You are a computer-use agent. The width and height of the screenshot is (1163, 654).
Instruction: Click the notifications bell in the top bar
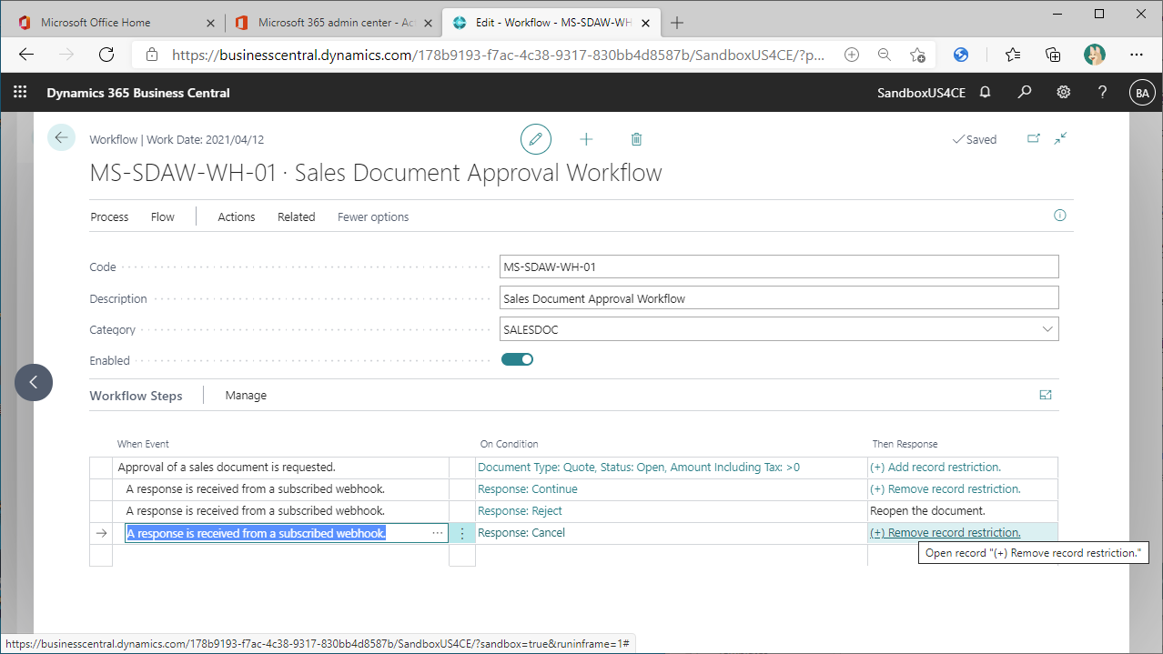tap(985, 92)
